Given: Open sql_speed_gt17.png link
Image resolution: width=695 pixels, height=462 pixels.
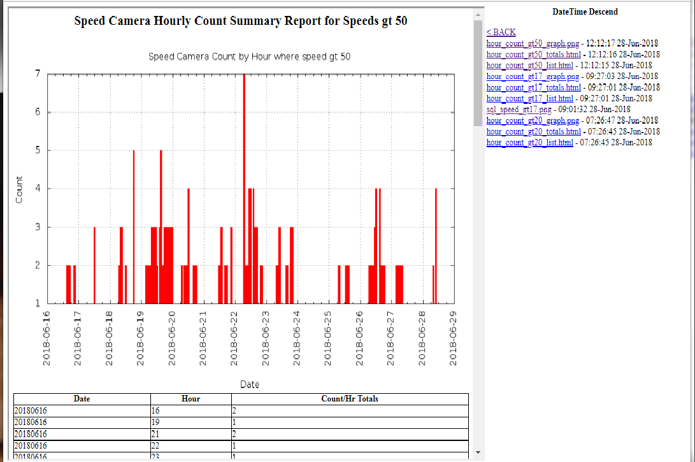Looking at the screenshot, I should pyautogui.click(x=519, y=109).
